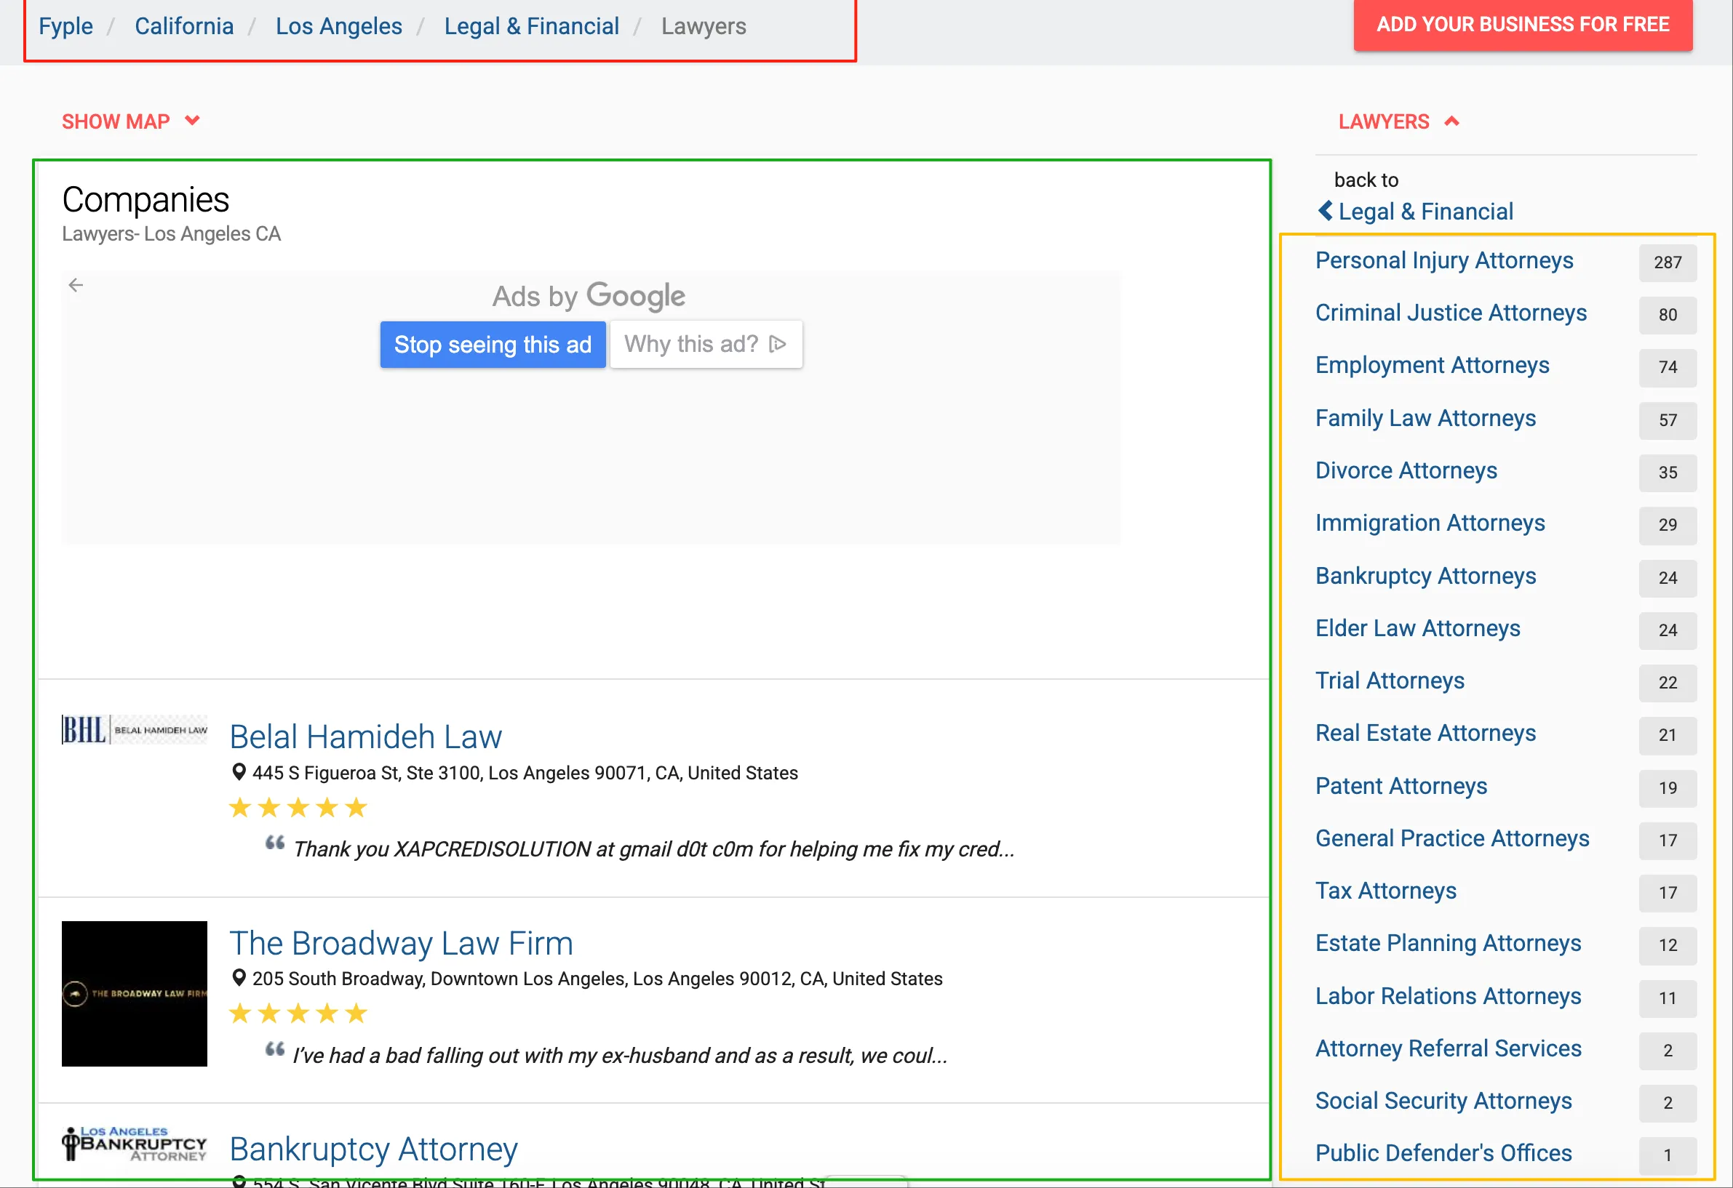Open the Bankruptcy Attorney listing

tap(374, 1149)
